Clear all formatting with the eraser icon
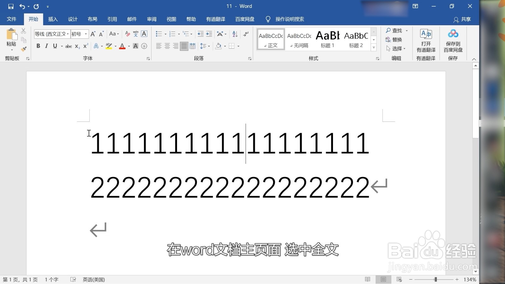This screenshot has width=505, height=284. 128,34
